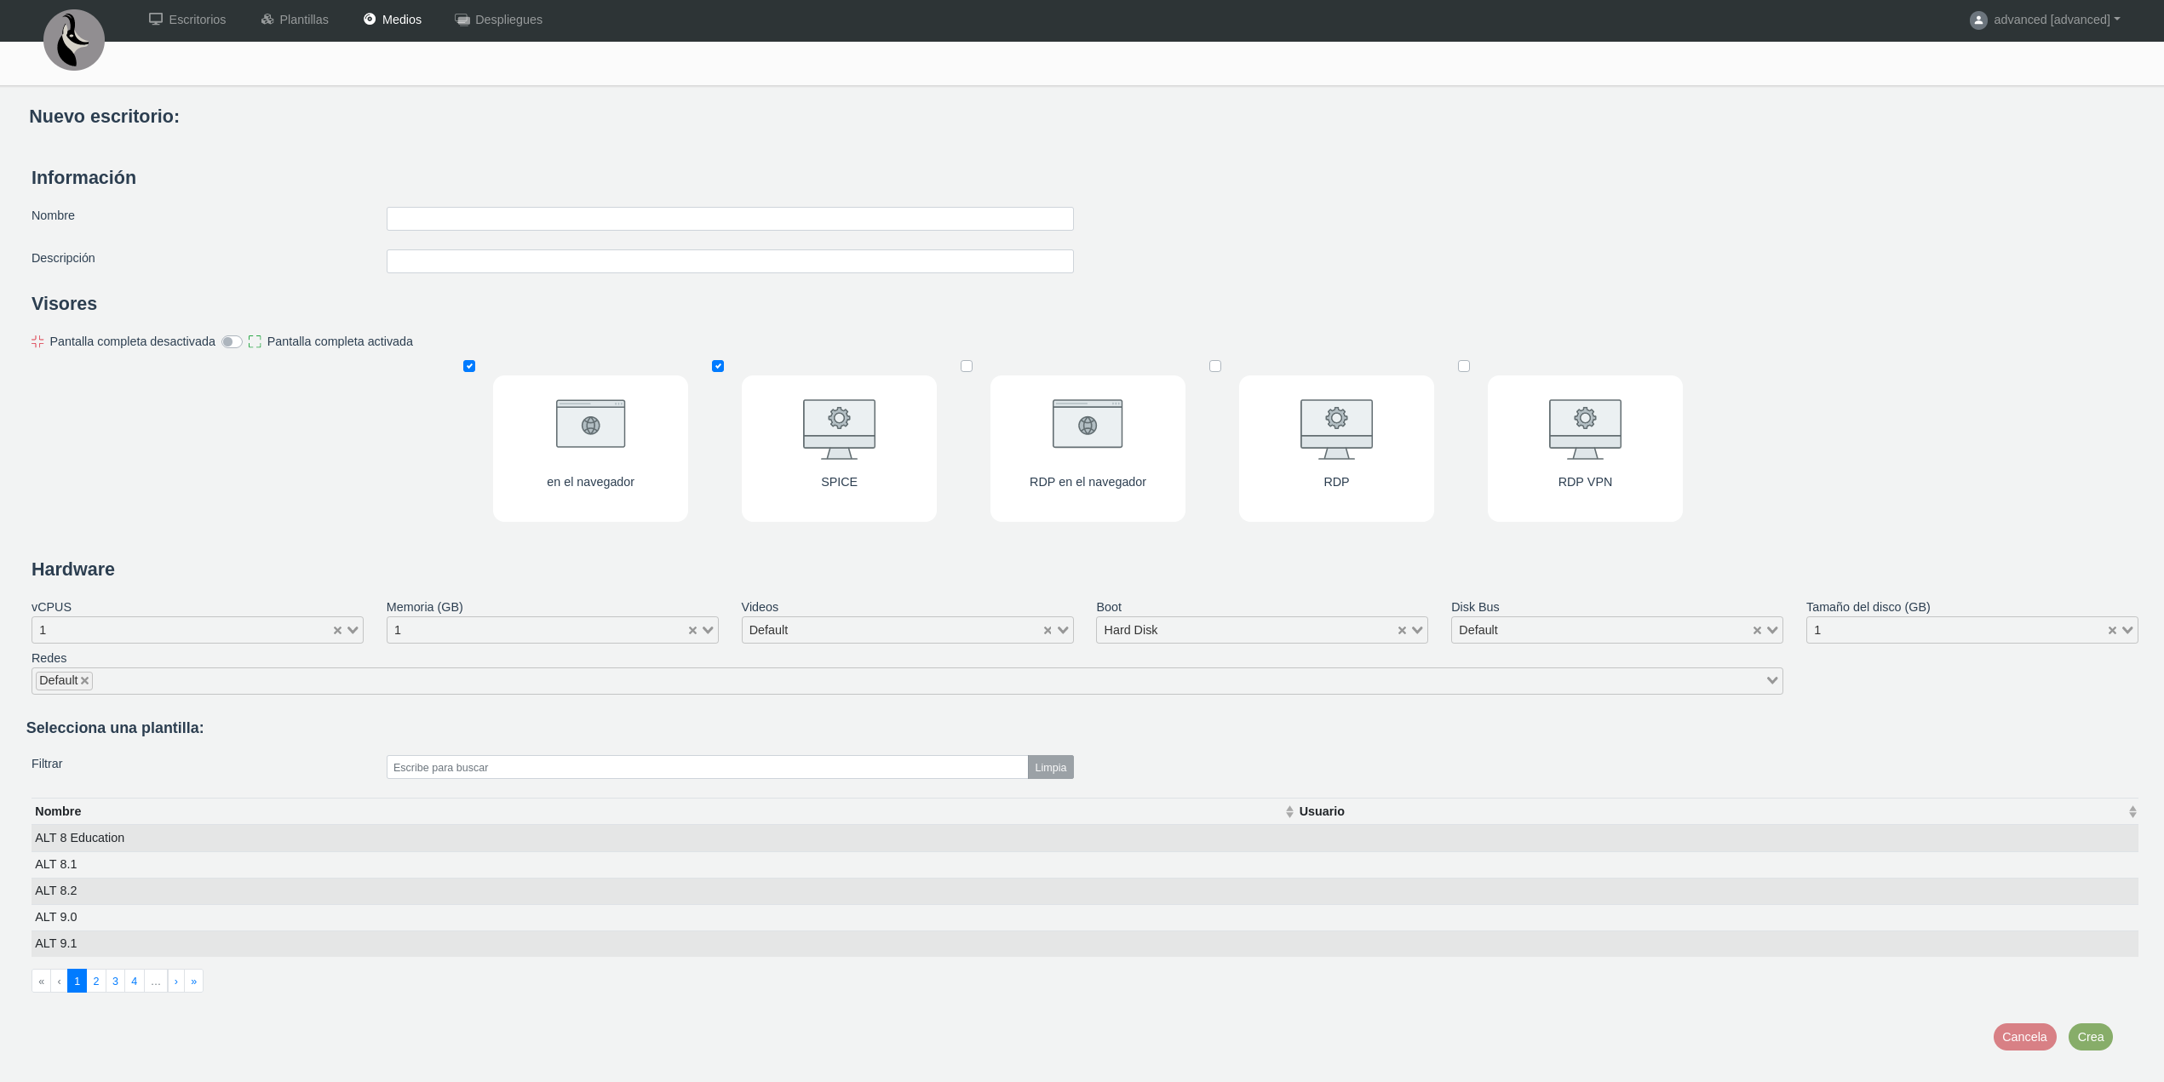Open the Disk Bus dropdown
This screenshot has height=1082, width=2164.
pyautogui.click(x=1772, y=631)
